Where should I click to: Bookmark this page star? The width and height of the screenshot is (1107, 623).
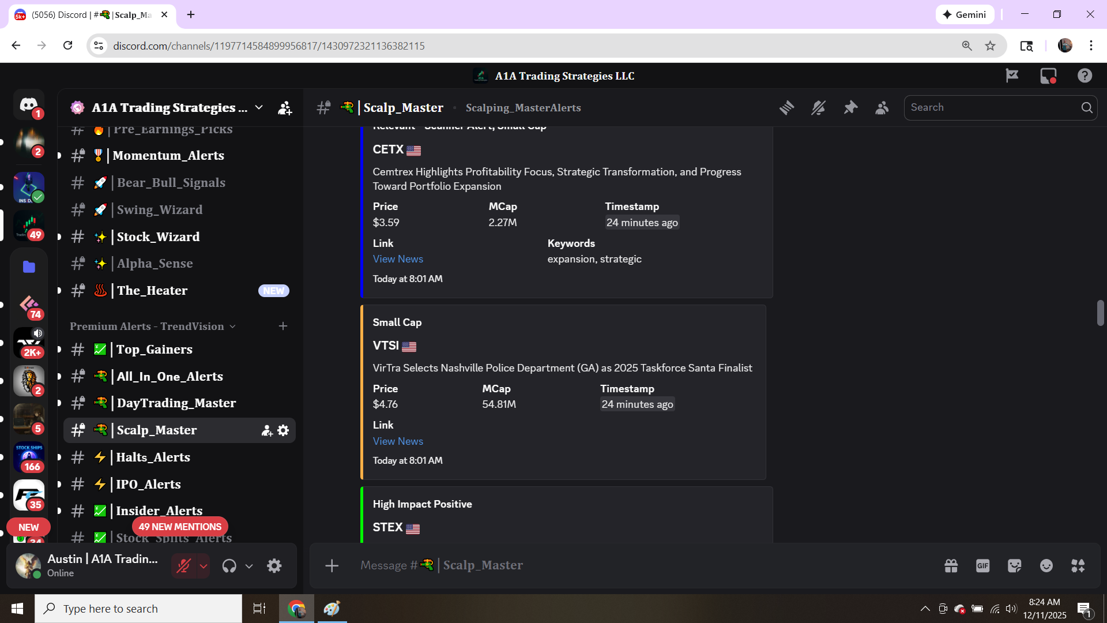click(990, 46)
